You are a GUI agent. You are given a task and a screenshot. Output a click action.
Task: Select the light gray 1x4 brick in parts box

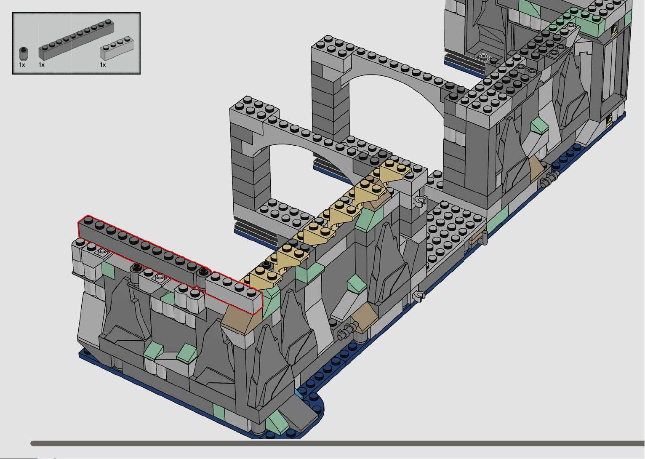(x=117, y=48)
